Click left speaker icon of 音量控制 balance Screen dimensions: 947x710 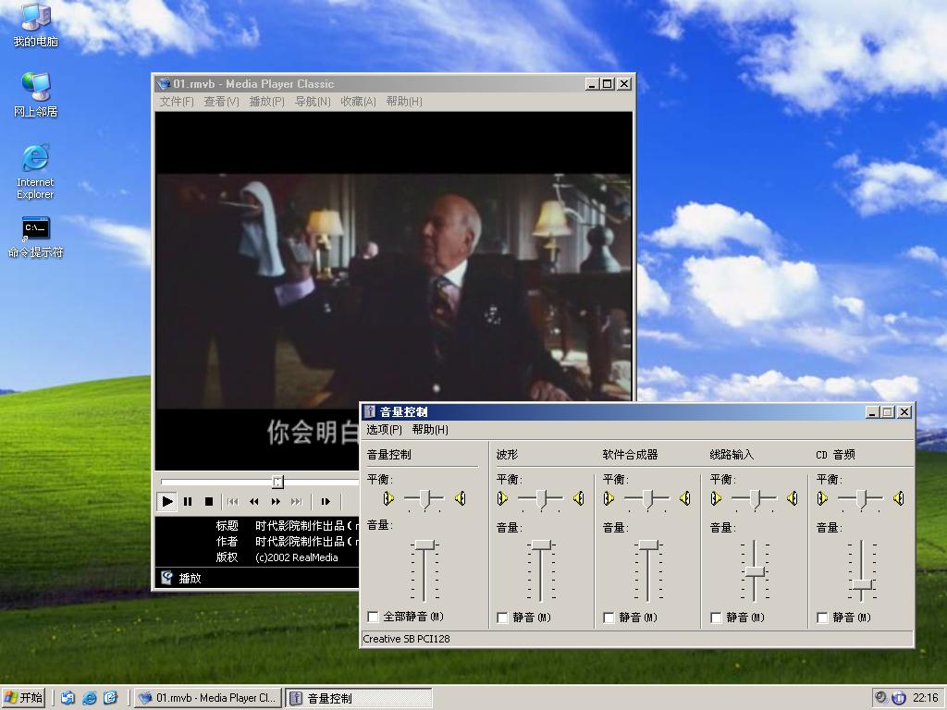(388, 498)
